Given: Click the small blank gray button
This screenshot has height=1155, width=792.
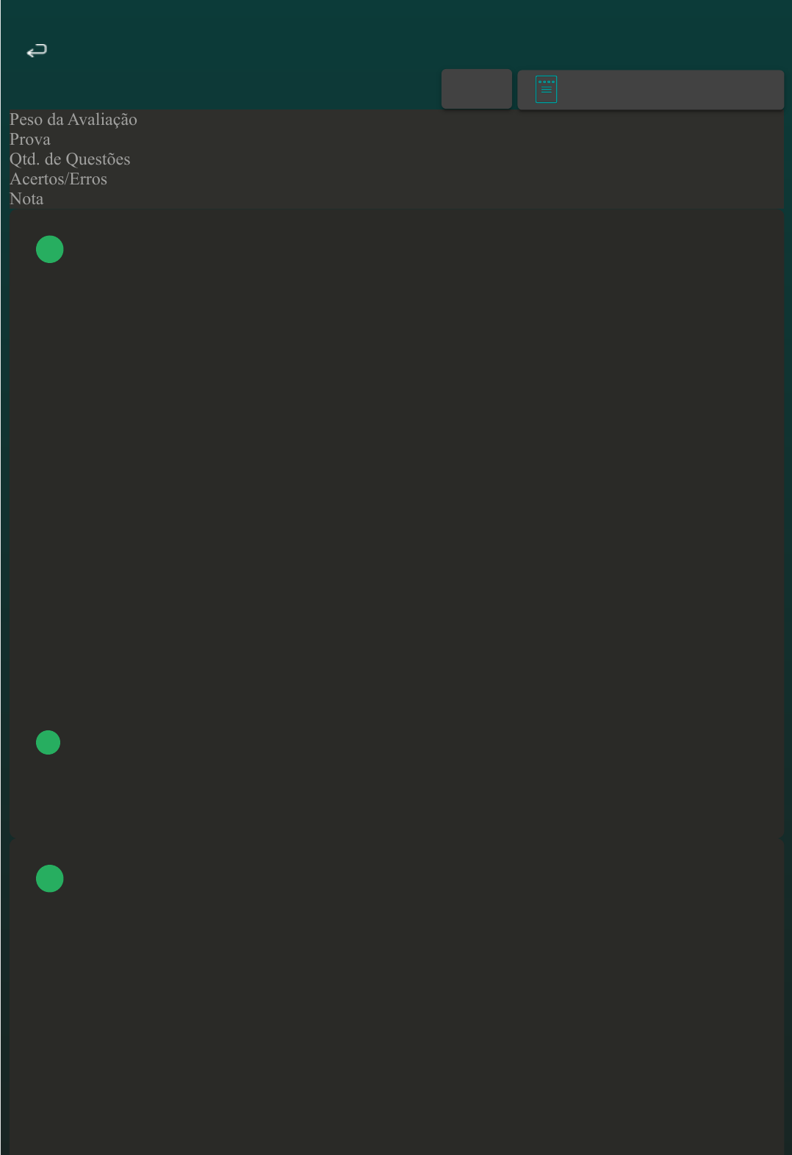Looking at the screenshot, I should click(x=477, y=89).
